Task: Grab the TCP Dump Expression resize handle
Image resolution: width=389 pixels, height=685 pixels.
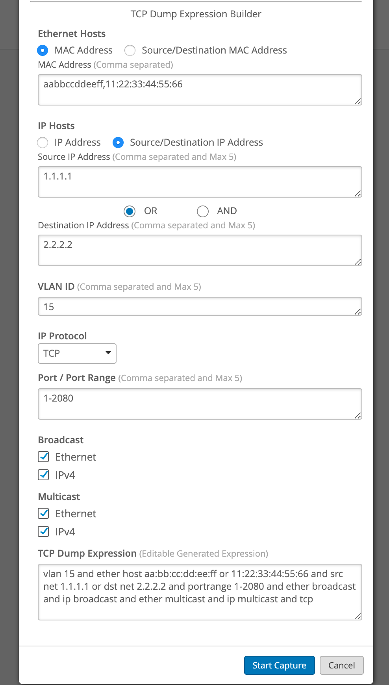Action: point(358,616)
